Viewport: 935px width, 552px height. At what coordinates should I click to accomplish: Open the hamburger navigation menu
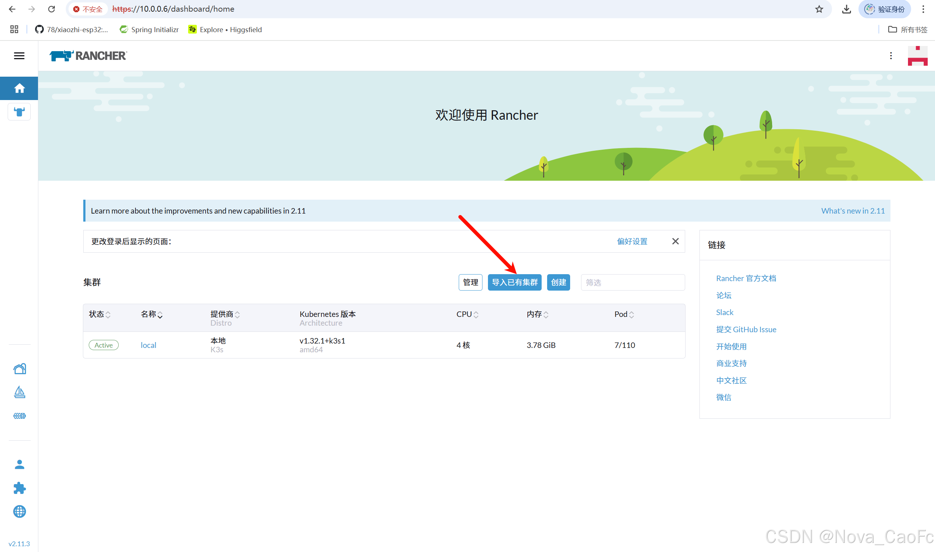(x=19, y=56)
